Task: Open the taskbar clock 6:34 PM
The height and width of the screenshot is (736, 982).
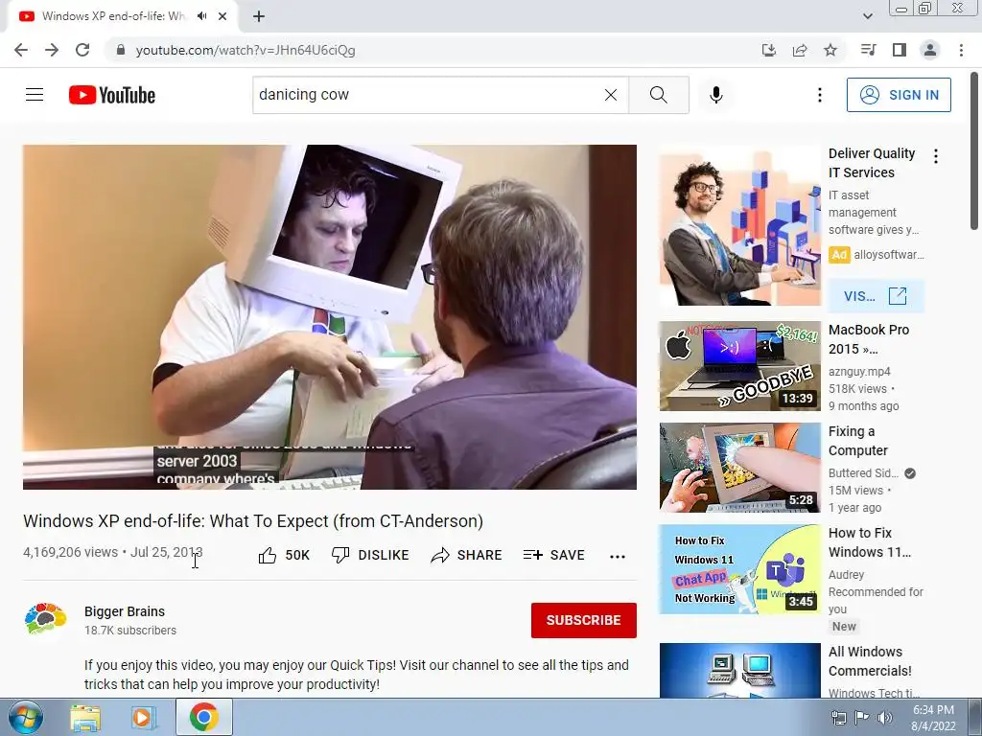Action: pos(933,717)
